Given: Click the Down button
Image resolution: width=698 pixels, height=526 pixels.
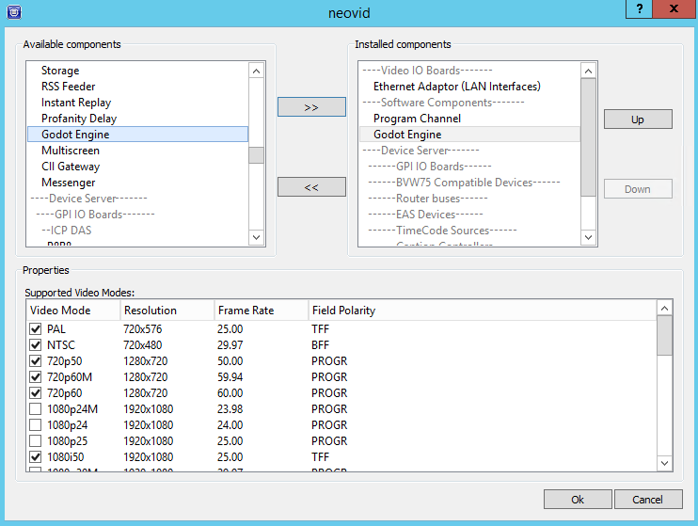Looking at the screenshot, I should click(638, 189).
